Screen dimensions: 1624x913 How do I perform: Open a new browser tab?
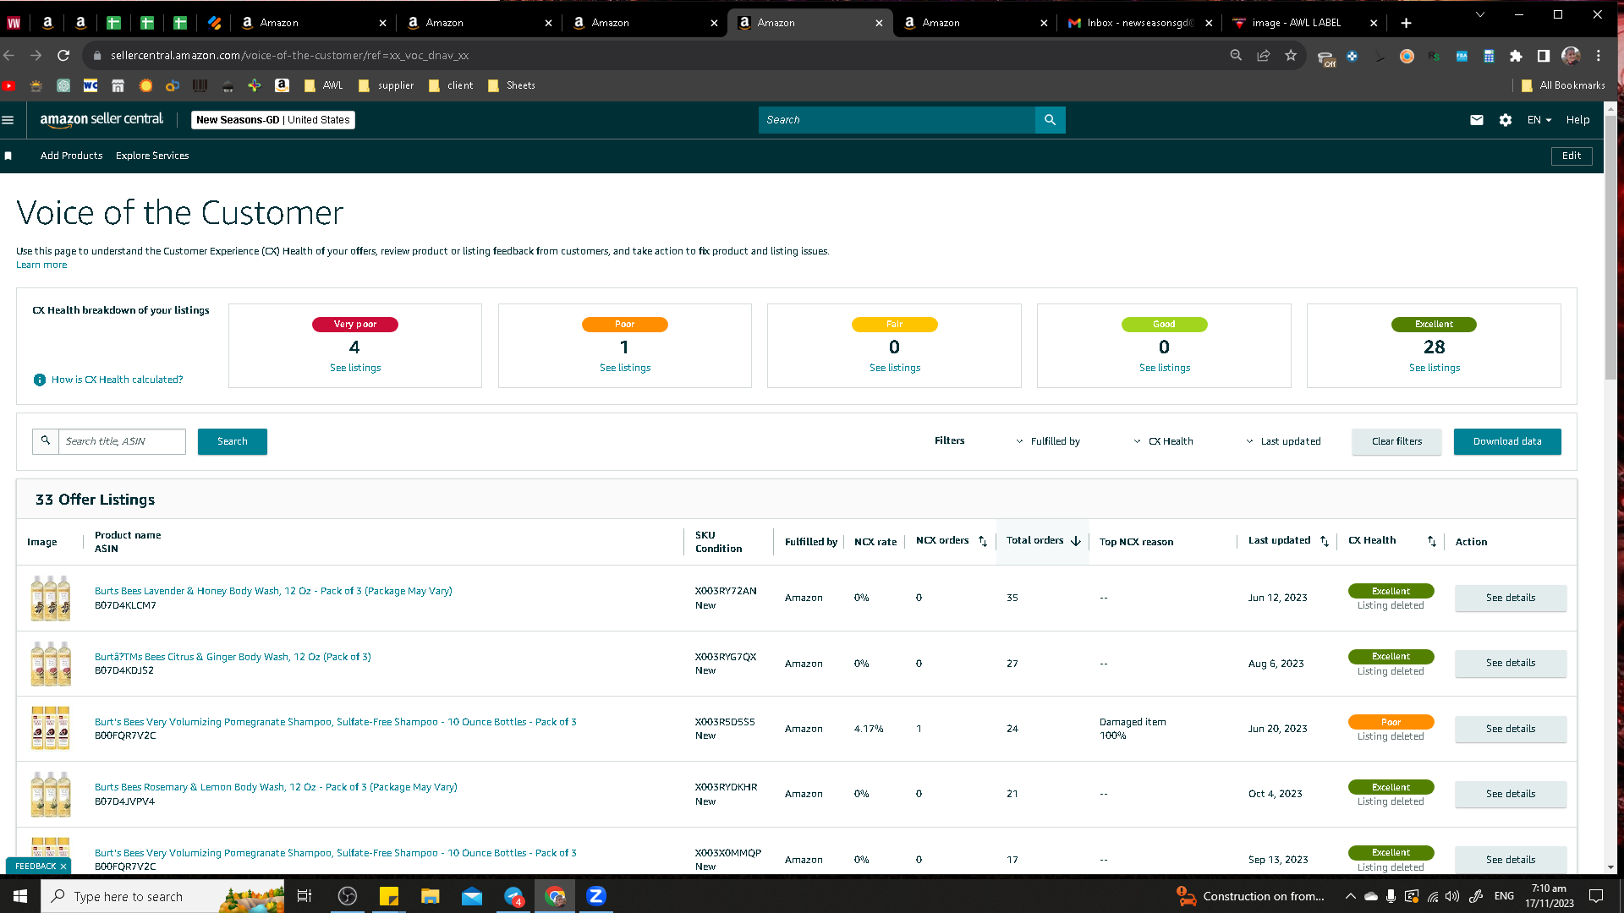pyautogui.click(x=1406, y=23)
